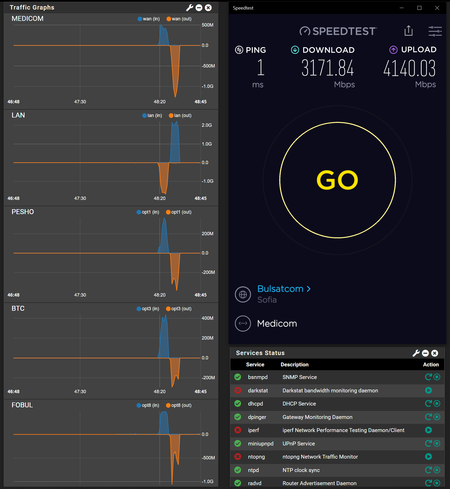
Task: Click the upload value 4140.03
Action: [x=409, y=68]
